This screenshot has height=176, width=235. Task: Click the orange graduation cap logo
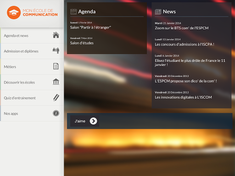coord(14,12)
